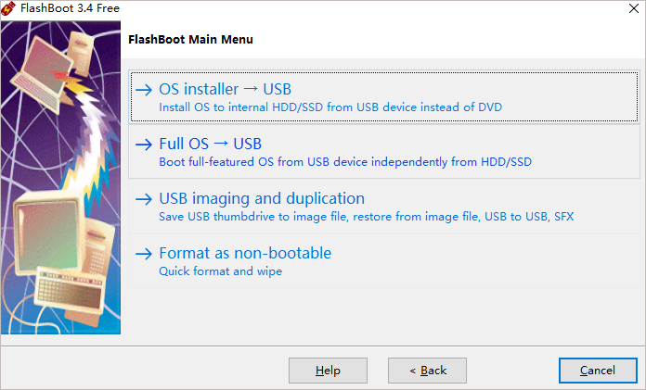Click the "Quick format and wipe" description
Viewport: 646px width, 390px height.
pyautogui.click(x=220, y=271)
